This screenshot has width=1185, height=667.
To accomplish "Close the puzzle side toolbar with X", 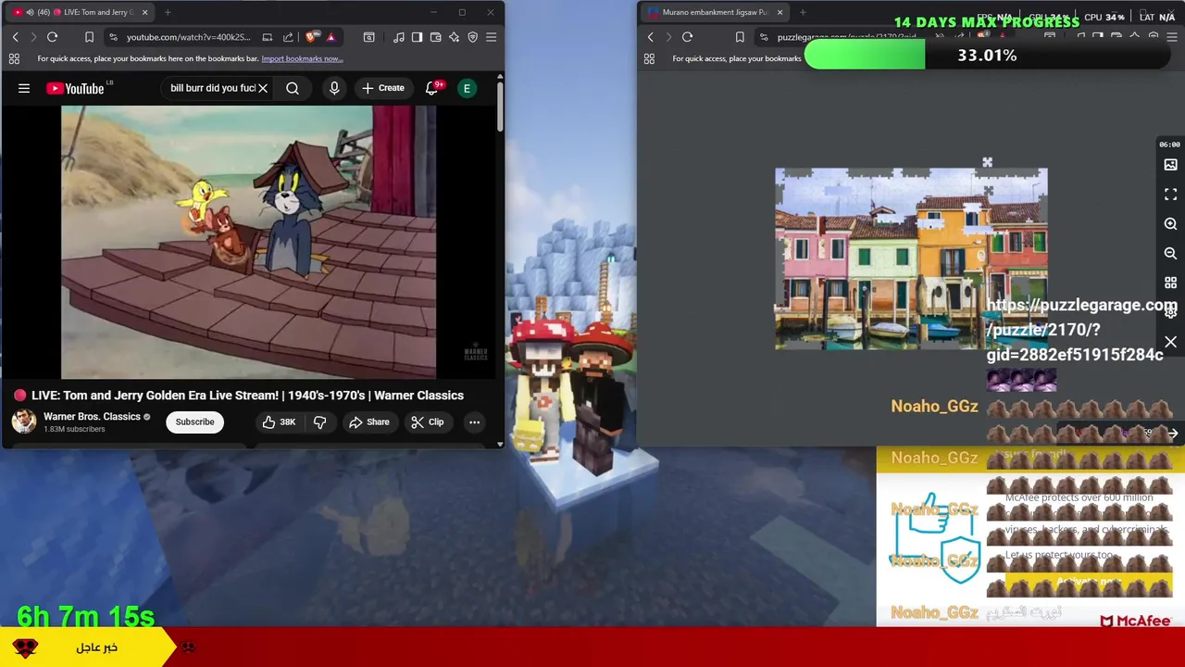I will click(1170, 343).
